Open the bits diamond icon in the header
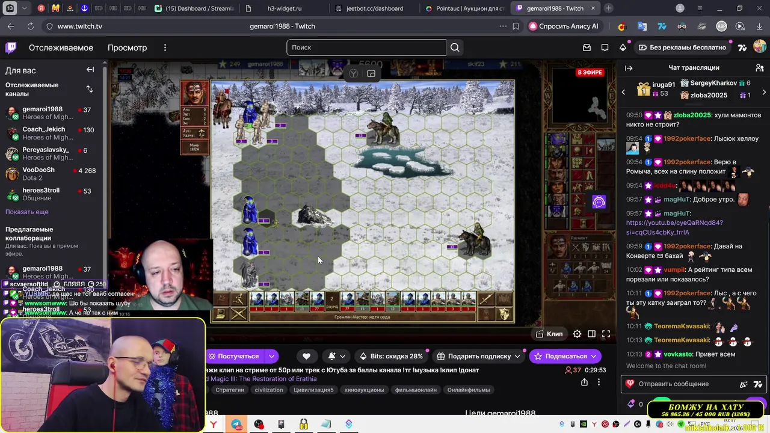Viewport: 770px width, 433px height. coord(623,48)
